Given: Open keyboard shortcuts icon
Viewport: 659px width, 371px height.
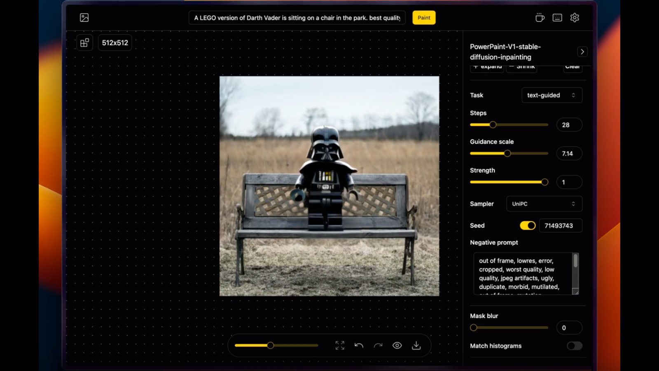Looking at the screenshot, I should tap(557, 18).
